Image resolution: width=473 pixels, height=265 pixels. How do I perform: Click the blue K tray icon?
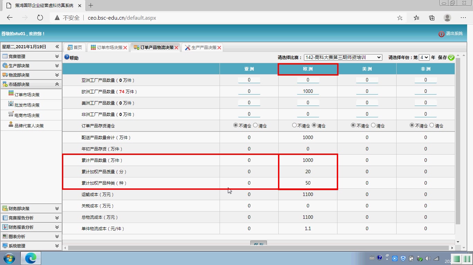395,258
